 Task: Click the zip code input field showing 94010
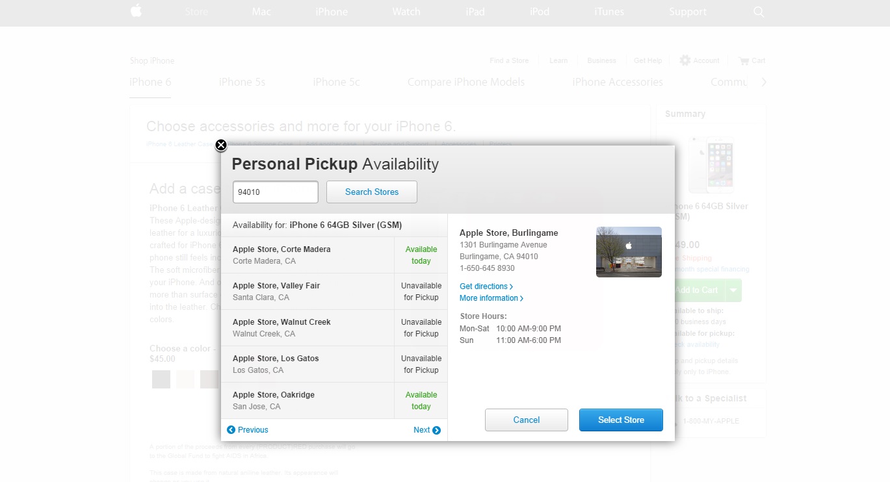pos(276,192)
